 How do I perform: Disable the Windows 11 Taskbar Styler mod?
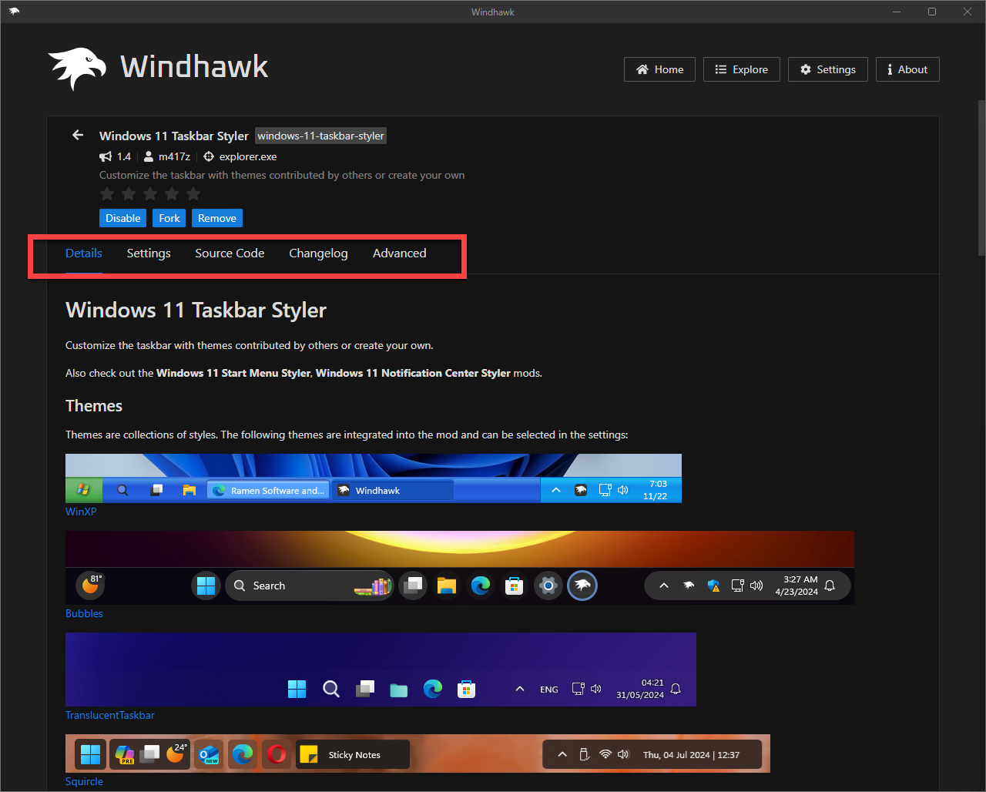click(x=122, y=218)
